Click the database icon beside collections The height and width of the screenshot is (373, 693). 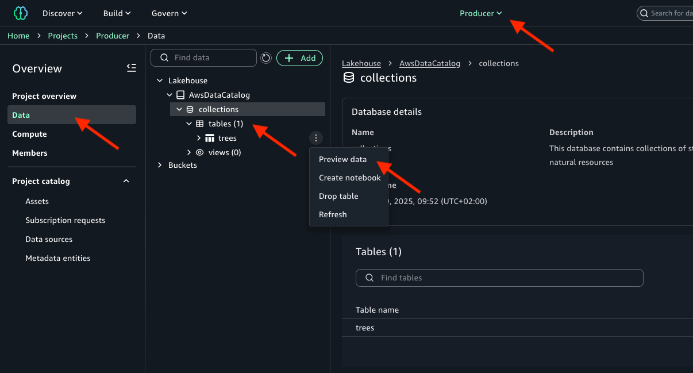190,109
